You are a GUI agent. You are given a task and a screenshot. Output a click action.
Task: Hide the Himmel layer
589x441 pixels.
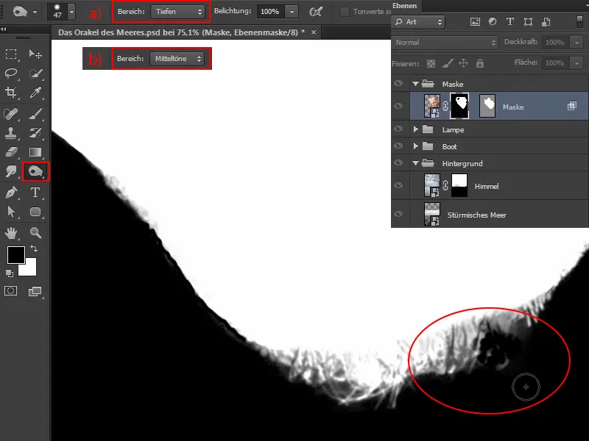click(398, 185)
